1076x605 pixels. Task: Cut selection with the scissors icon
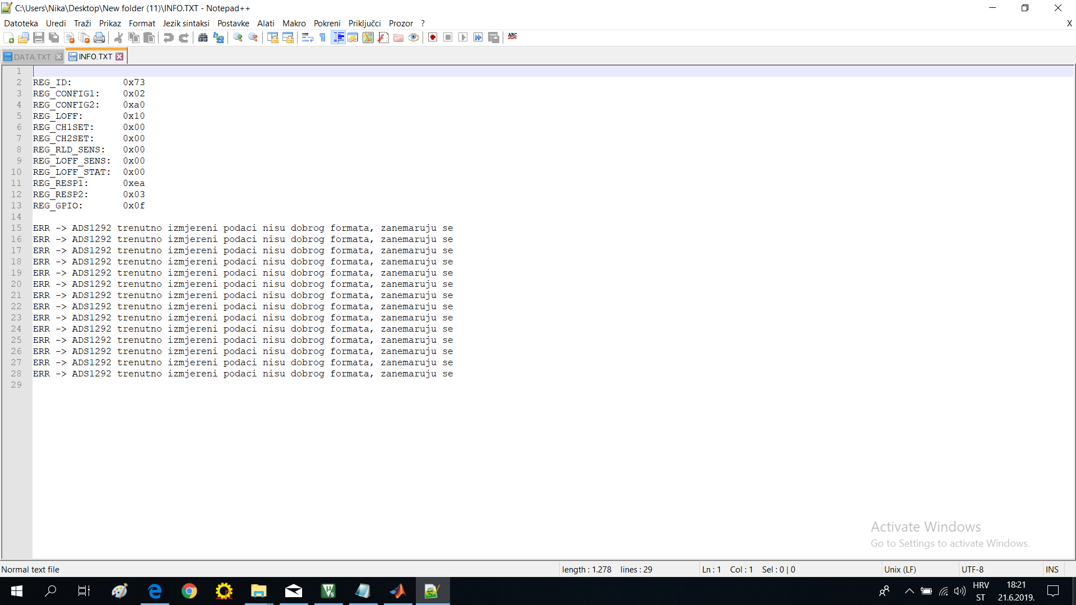[118, 38]
